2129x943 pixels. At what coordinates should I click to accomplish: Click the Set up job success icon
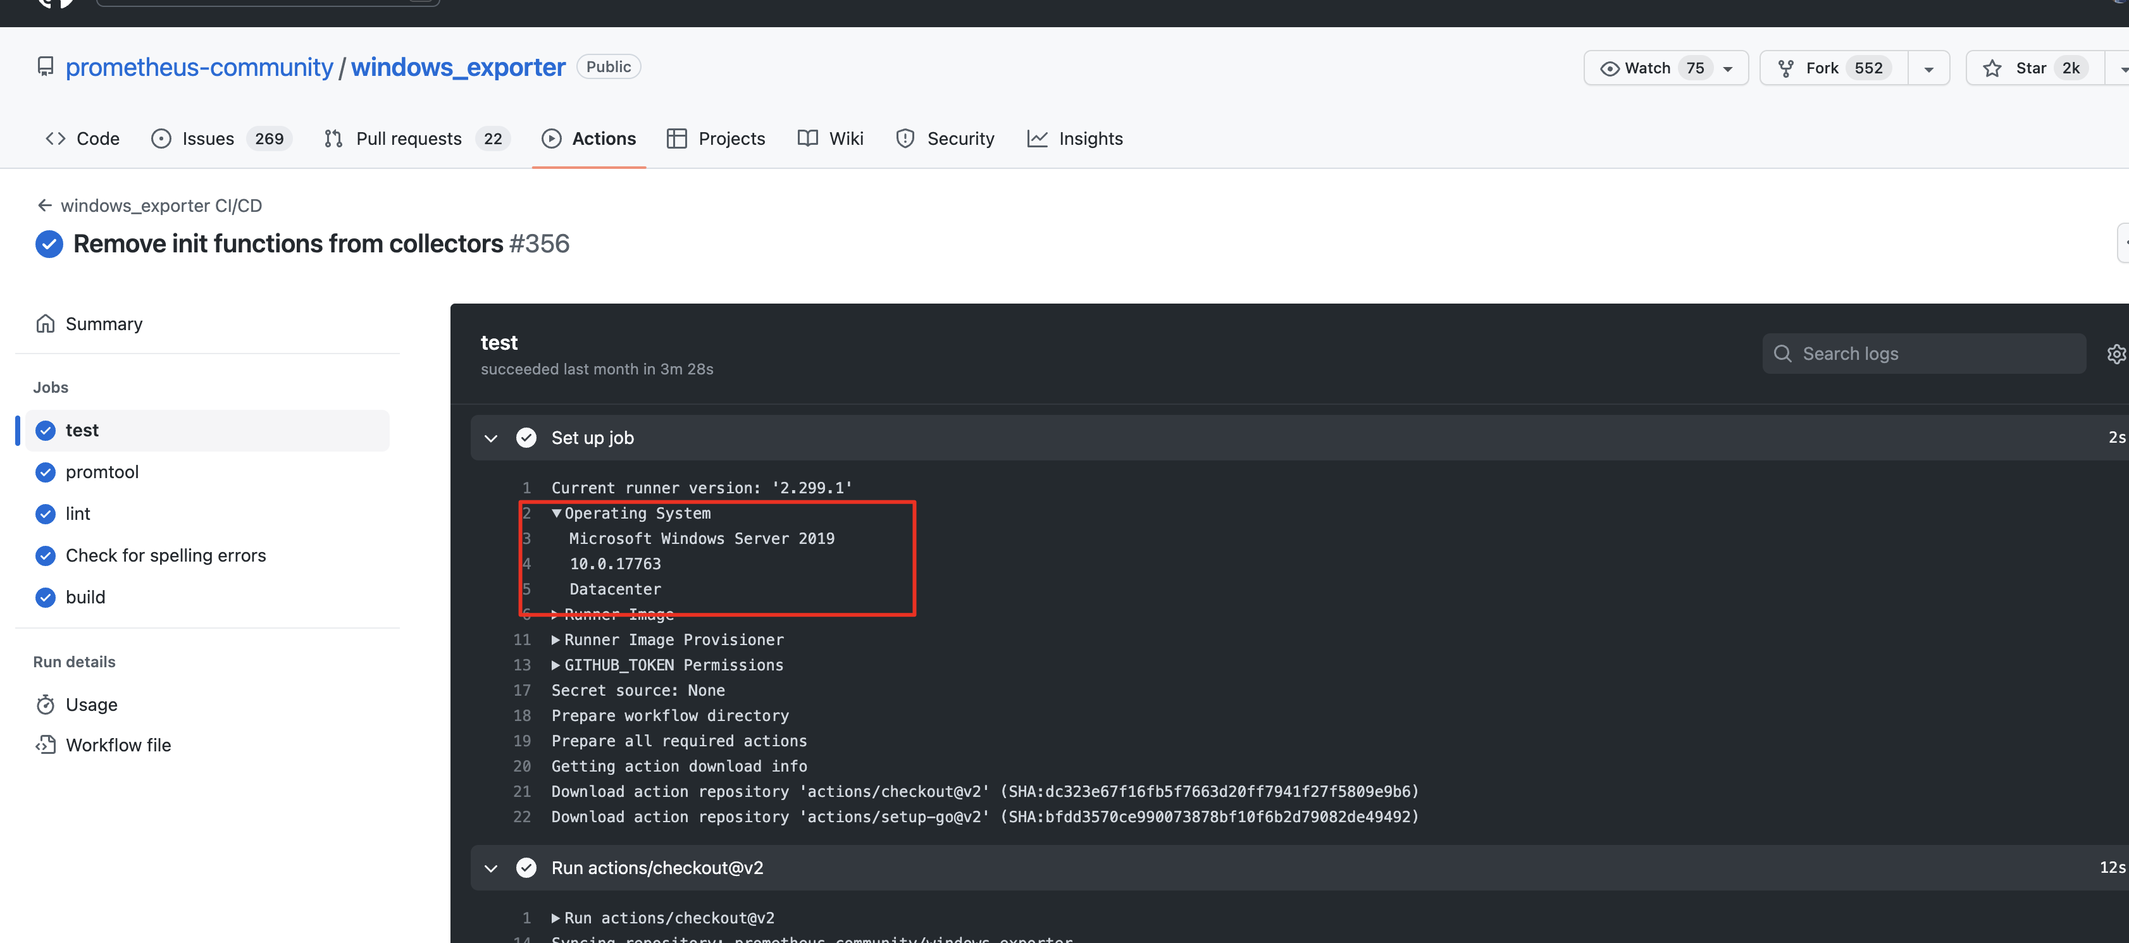526,438
